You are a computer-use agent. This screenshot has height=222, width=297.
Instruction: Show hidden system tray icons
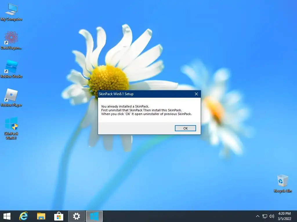pyautogui.click(x=258, y=216)
